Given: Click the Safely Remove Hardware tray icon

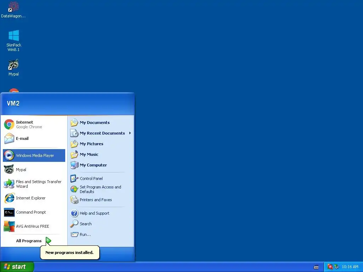Looking at the screenshot, I should click(336, 267).
